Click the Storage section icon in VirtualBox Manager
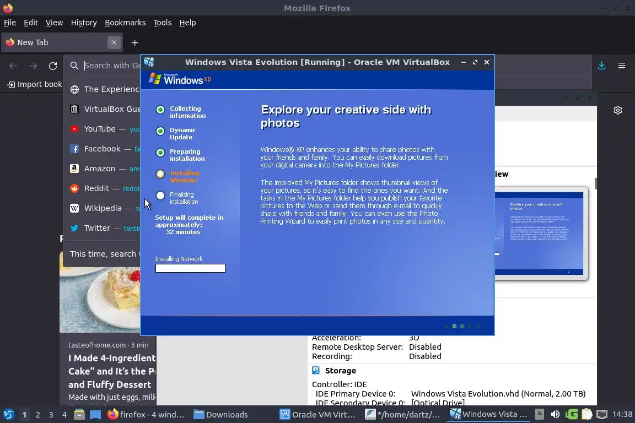The width and height of the screenshot is (635, 423). (316, 370)
